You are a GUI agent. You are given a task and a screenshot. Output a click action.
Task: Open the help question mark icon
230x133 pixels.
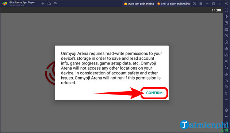coord(194,4)
